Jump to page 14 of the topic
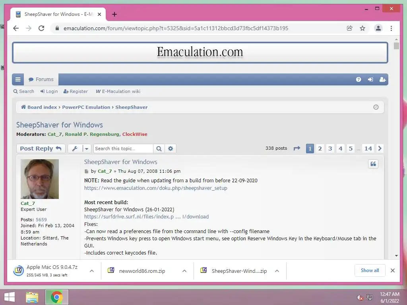Viewport: 407px width, 305px height. coord(368,149)
